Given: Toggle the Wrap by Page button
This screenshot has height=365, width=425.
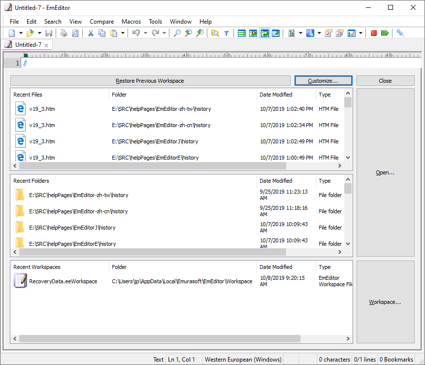Looking at the screenshot, I should click(x=276, y=33).
